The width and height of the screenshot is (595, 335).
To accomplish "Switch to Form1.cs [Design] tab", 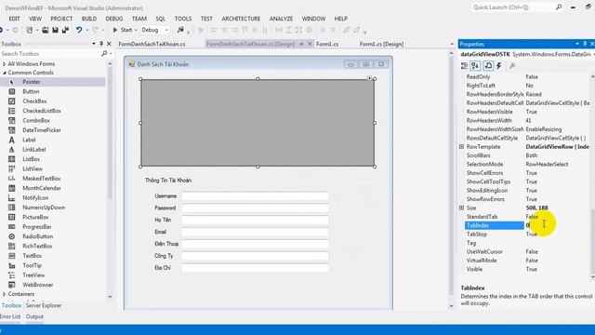I will (x=381, y=44).
